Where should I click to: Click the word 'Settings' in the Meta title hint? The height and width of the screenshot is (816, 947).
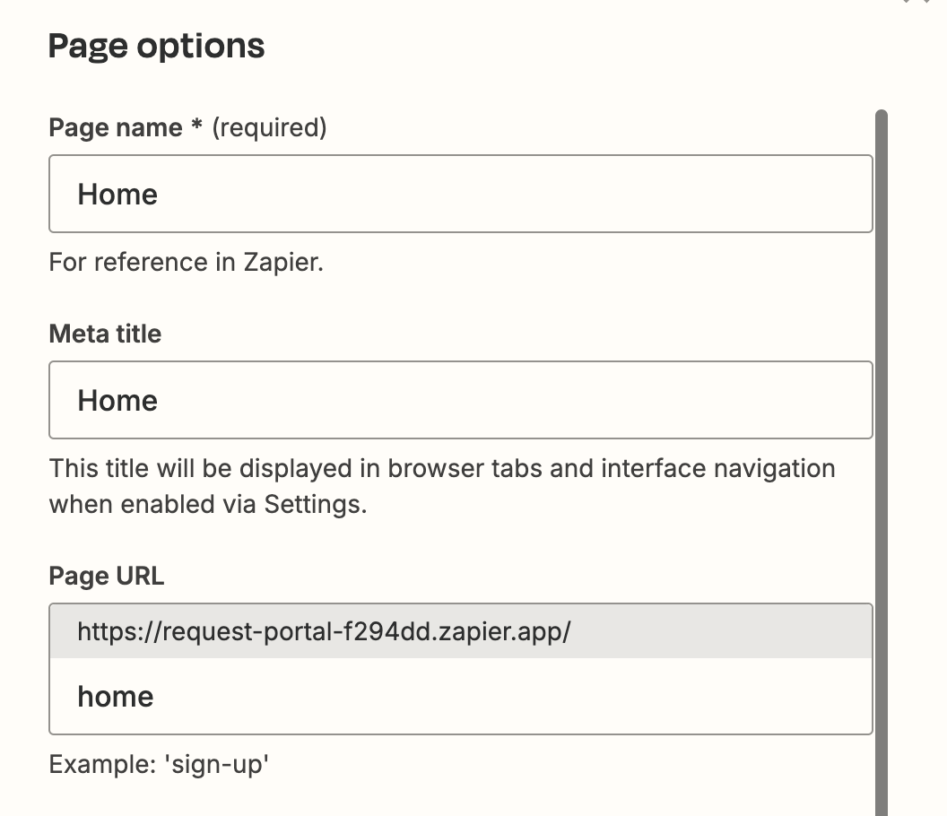click(x=312, y=505)
